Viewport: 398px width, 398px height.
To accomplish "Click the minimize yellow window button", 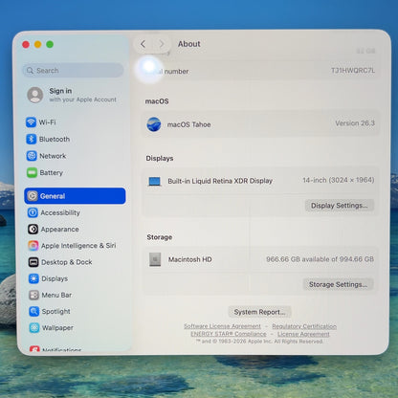I will pos(37,44).
